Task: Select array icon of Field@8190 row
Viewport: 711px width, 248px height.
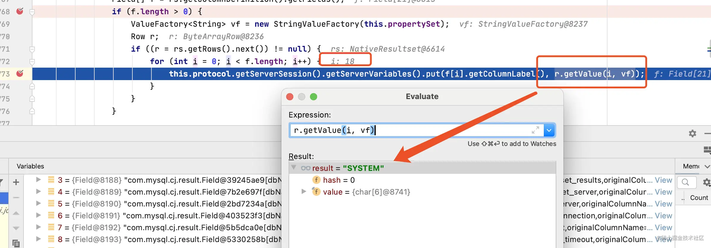Action: (x=51, y=204)
